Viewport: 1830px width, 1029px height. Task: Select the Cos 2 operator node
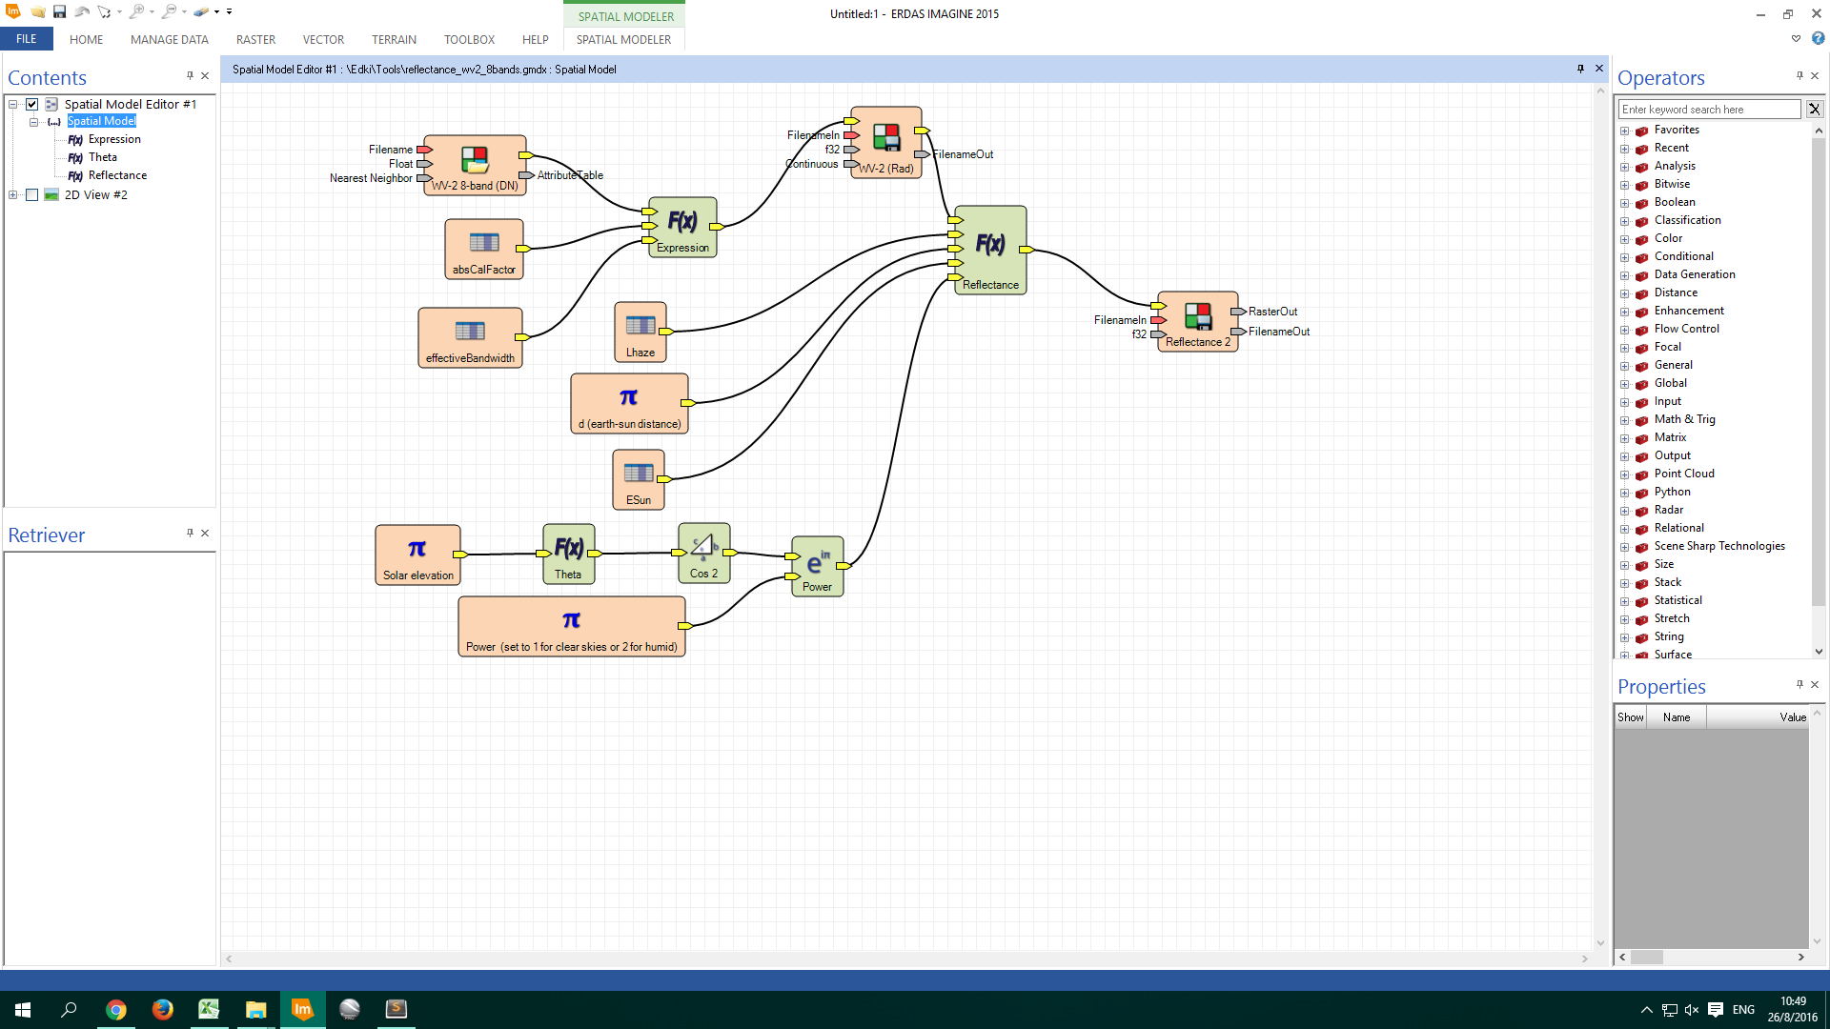[x=703, y=552]
